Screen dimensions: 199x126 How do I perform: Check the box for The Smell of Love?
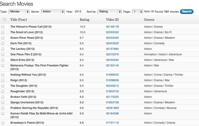[3, 32]
